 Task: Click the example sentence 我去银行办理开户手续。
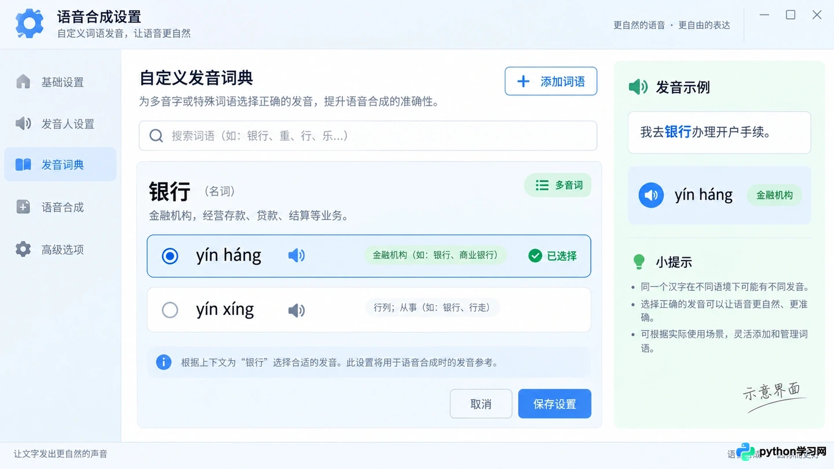click(x=719, y=132)
